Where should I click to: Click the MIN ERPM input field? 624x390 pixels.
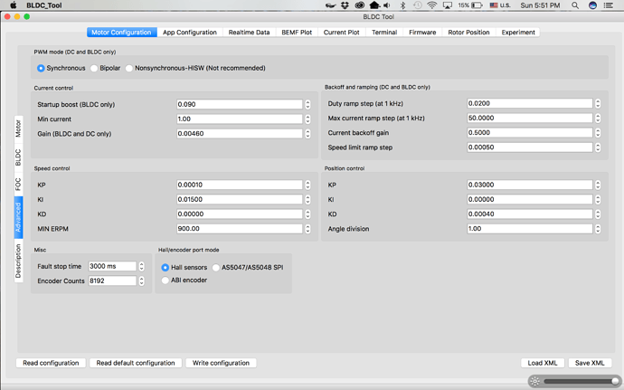pyautogui.click(x=239, y=229)
